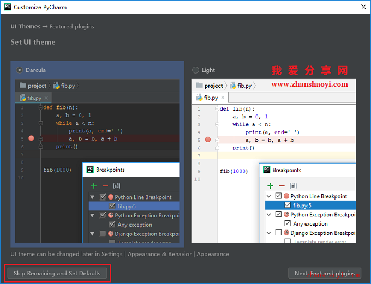Toggle Python Exception Breakpoint checkbox in Light preview
Viewport: 371px width, 284px height.
click(278, 214)
